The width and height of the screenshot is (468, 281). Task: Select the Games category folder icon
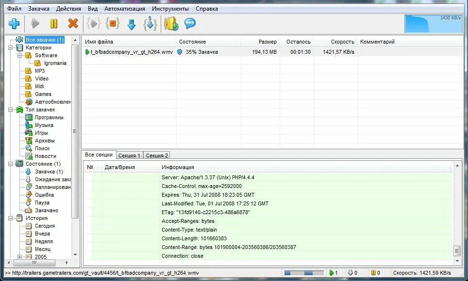[x=28, y=94]
